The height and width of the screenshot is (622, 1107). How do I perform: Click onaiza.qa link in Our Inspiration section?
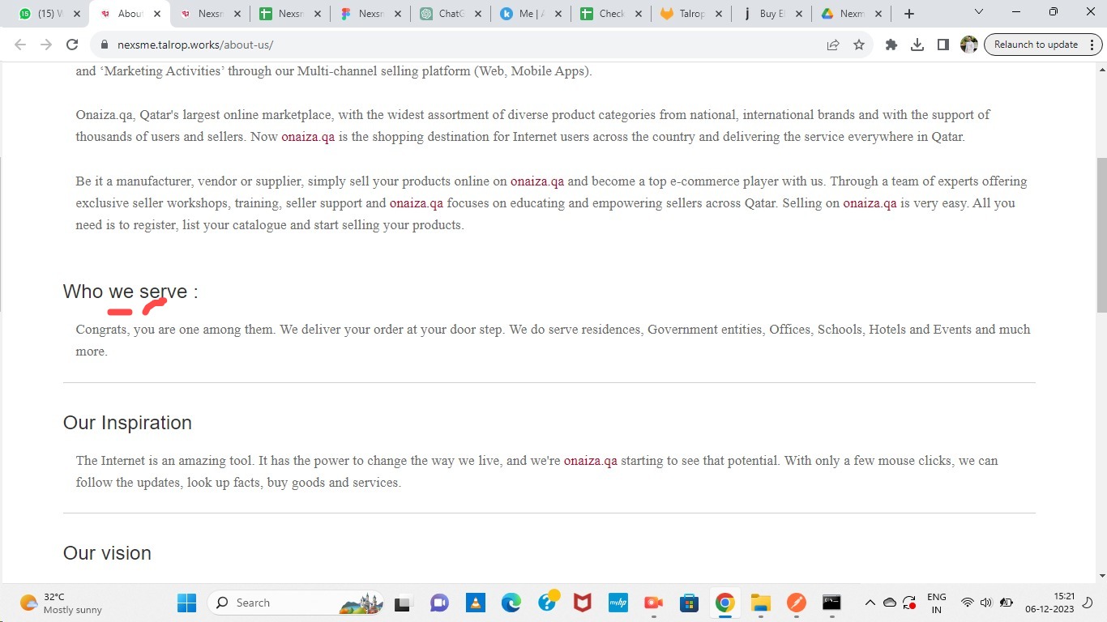pos(590,461)
